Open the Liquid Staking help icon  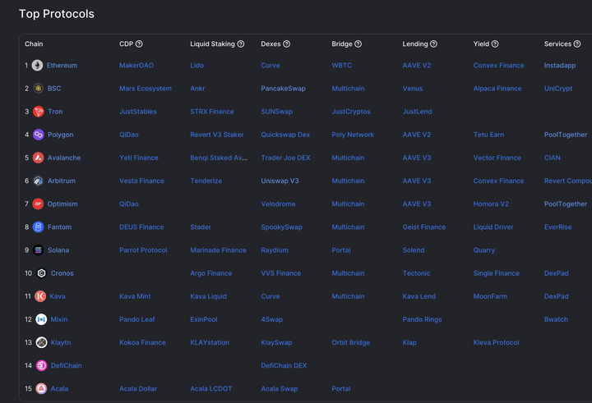240,44
